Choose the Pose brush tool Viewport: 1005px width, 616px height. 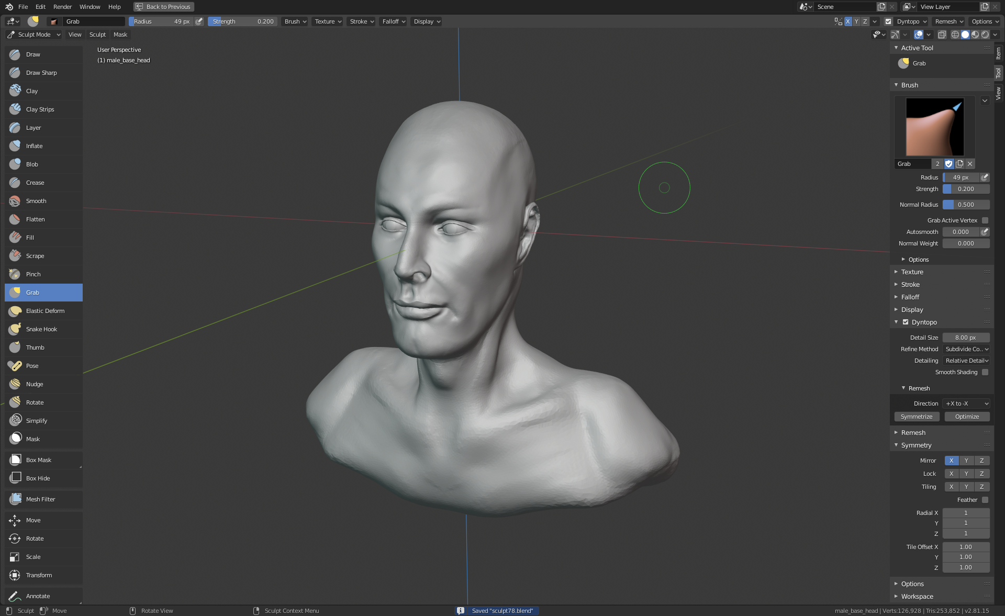pos(32,366)
